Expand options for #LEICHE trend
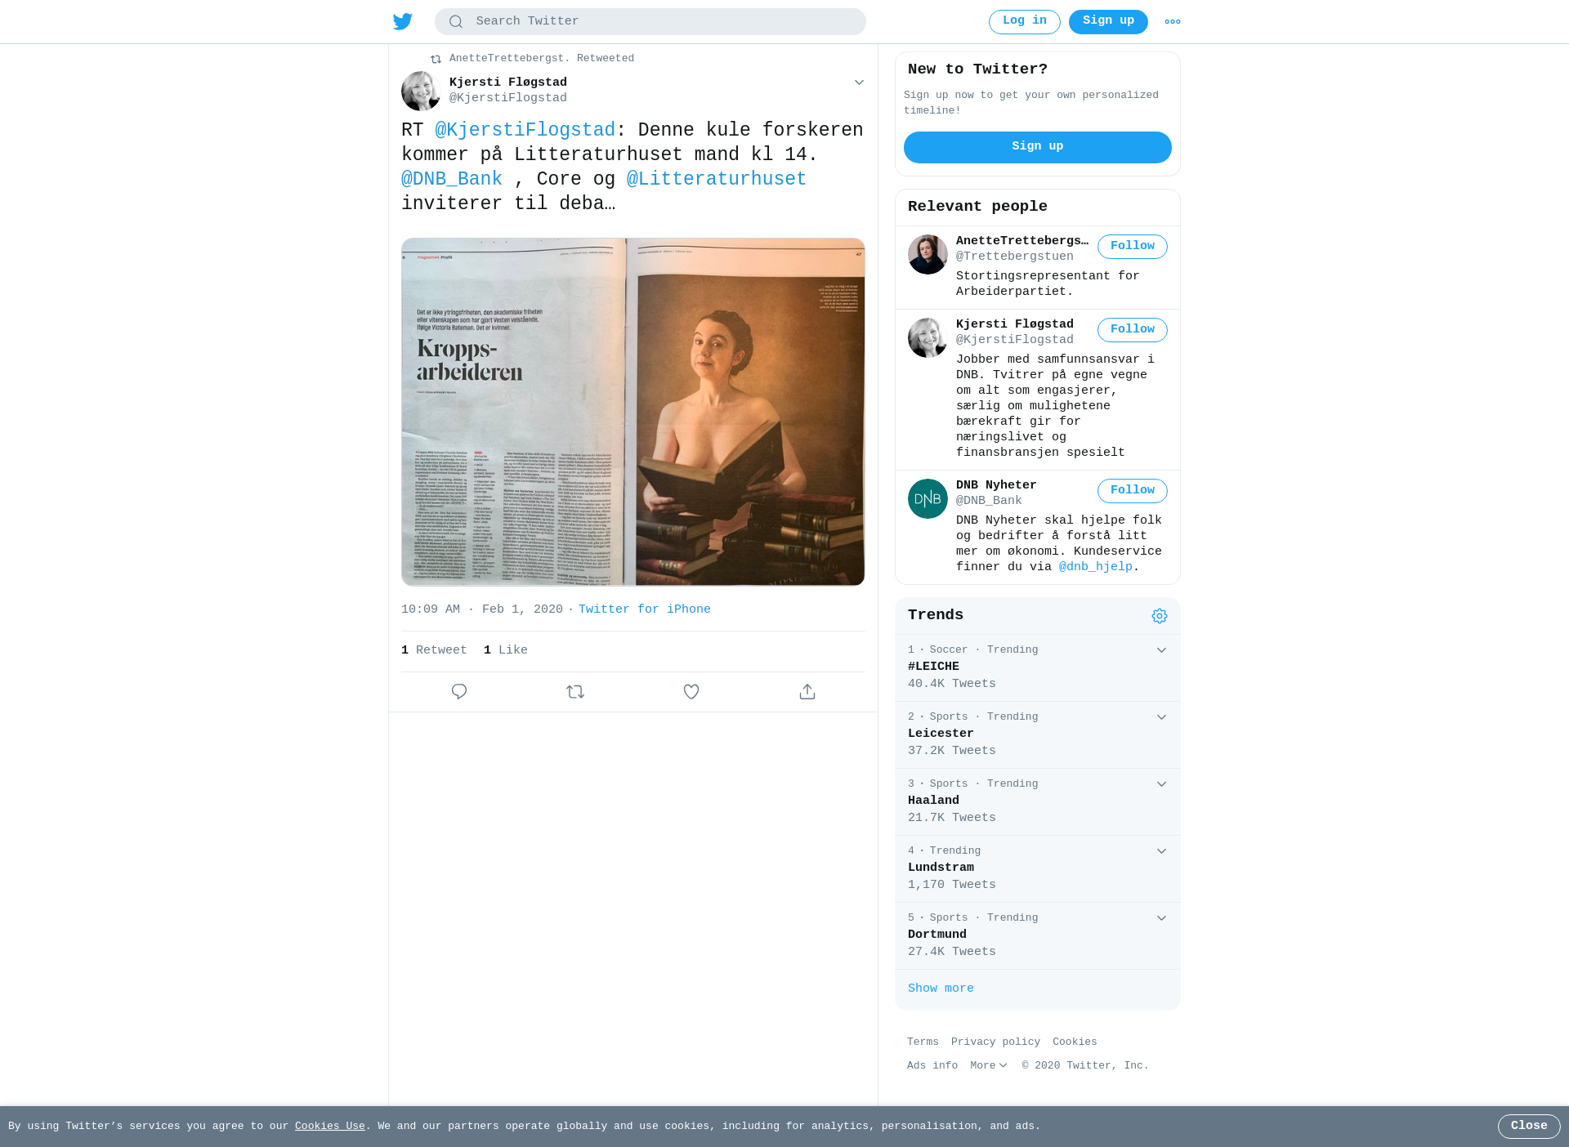This screenshot has height=1147, width=1569. 1161,650
